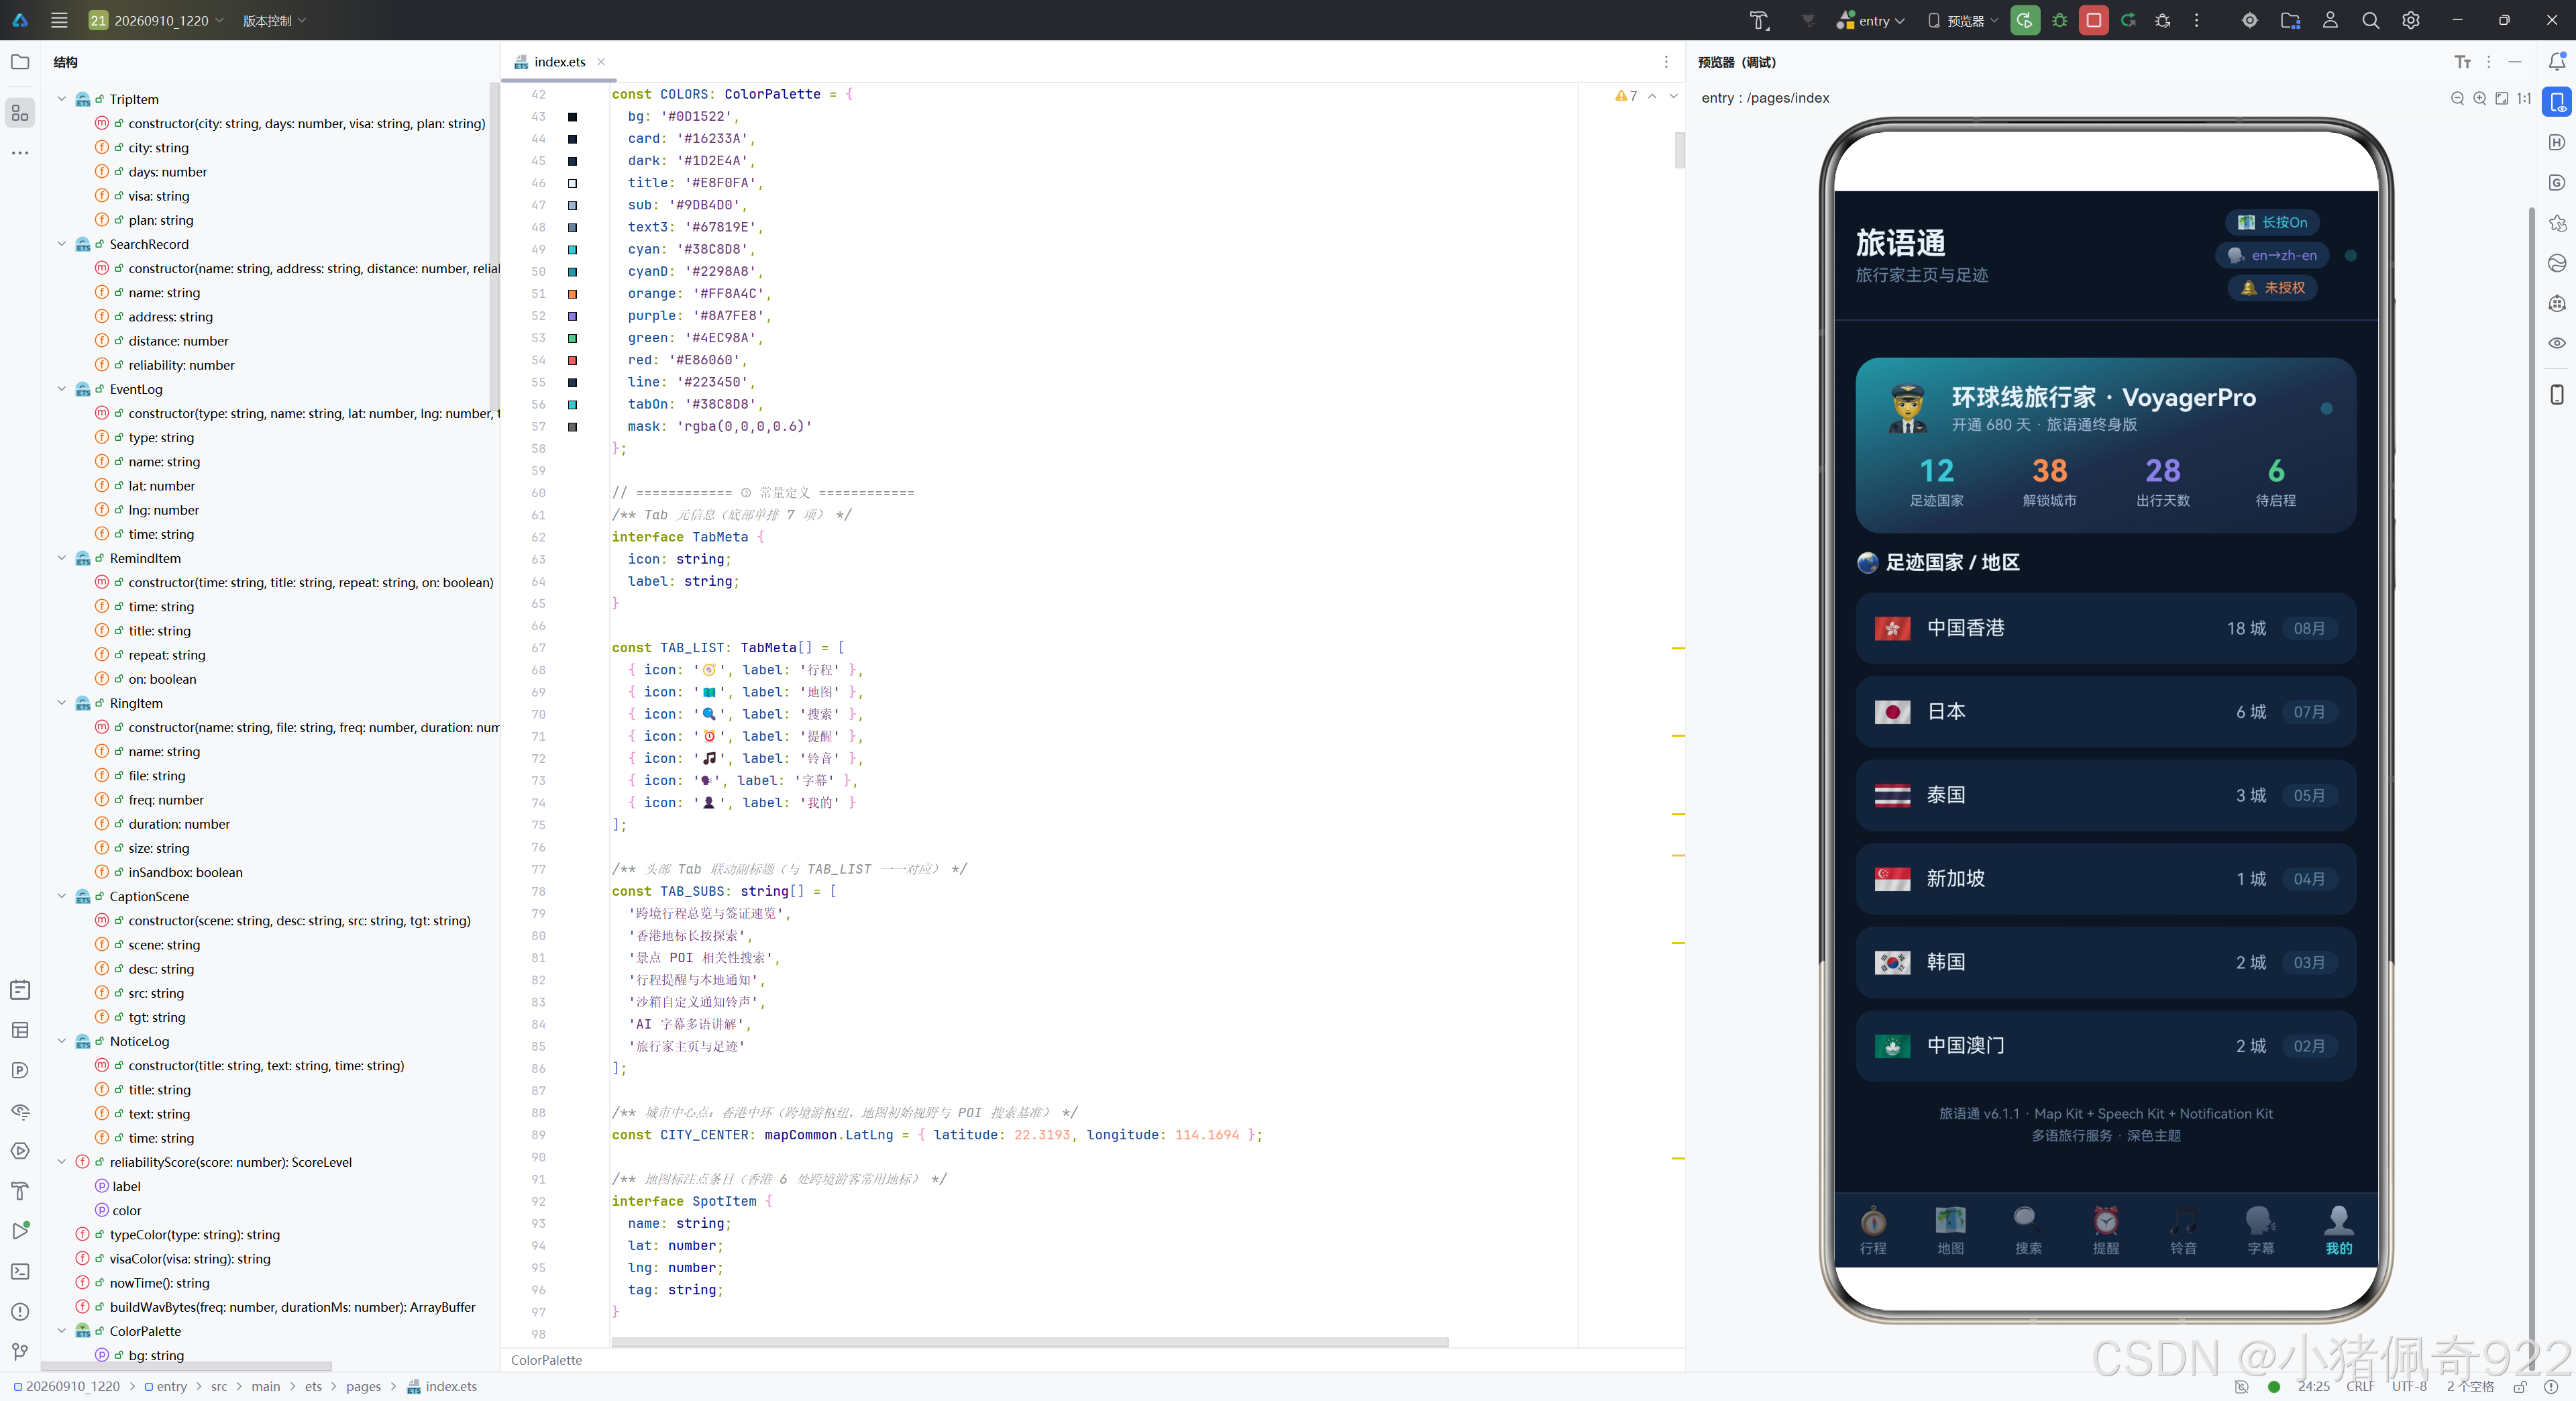This screenshot has height=1401, width=2576.
Task: Click the pages breadcrumb in path bar
Action: (363, 1386)
